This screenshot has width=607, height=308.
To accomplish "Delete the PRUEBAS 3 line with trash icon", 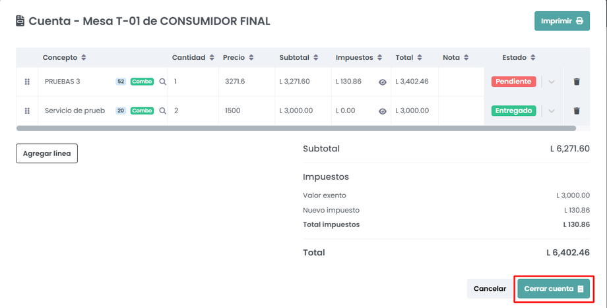I will pyautogui.click(x=577, y=82).
